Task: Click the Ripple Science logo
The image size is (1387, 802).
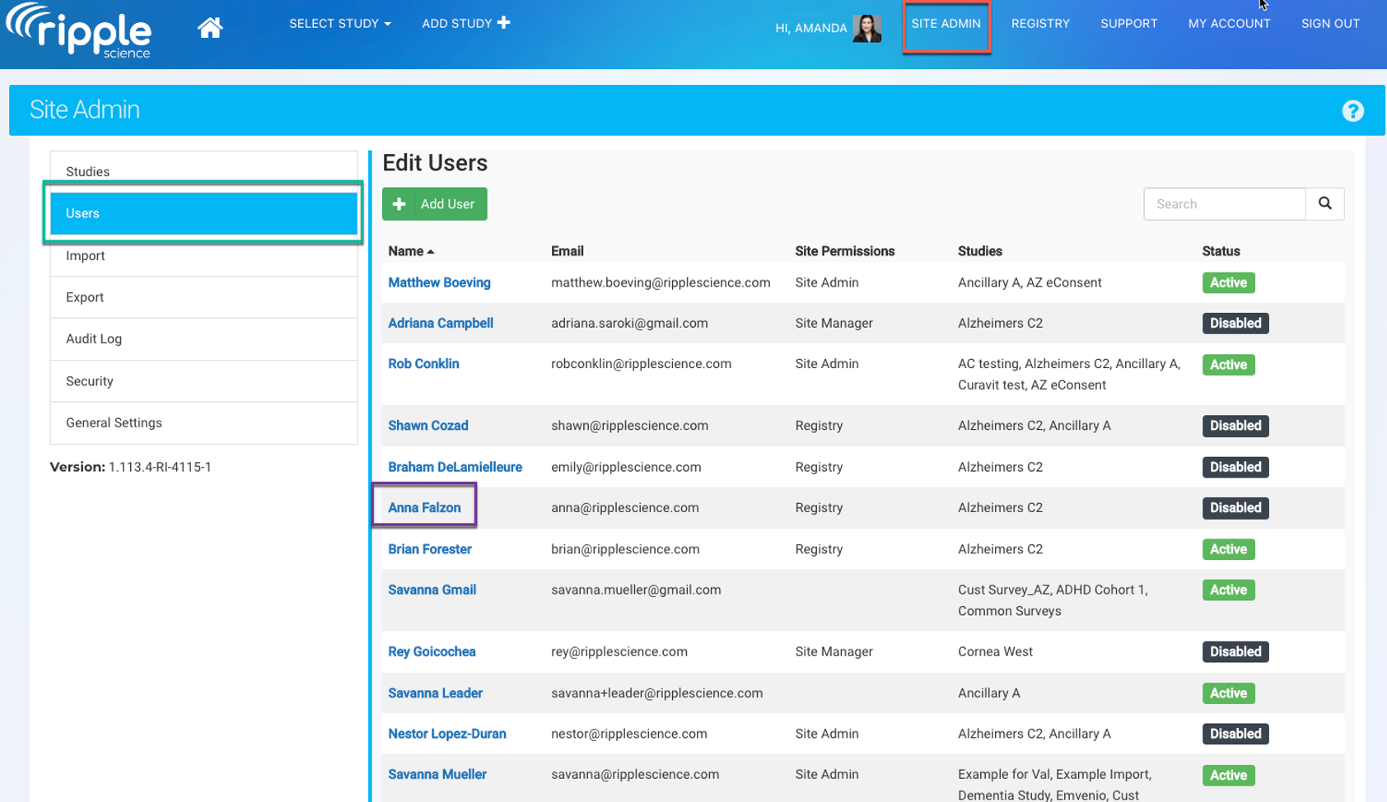Action: [x=79, y=31]
